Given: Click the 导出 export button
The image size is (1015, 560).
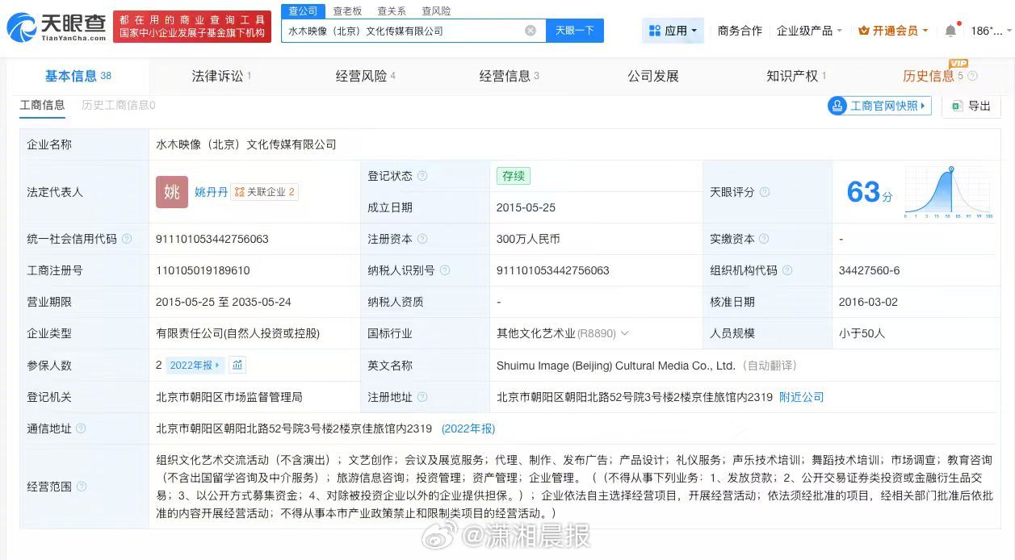Looking at the screenshot, I should coord(971,106).
